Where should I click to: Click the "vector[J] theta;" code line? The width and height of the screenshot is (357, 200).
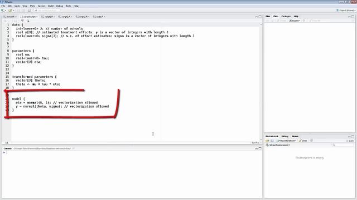tap(31, 80)
